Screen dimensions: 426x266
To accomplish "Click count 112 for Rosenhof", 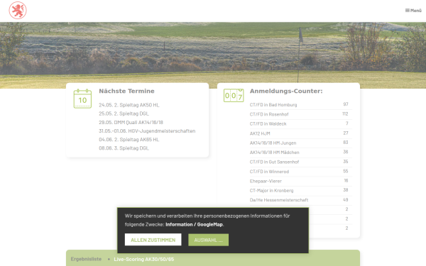I will pyautogui.click(x=345, y=114).
